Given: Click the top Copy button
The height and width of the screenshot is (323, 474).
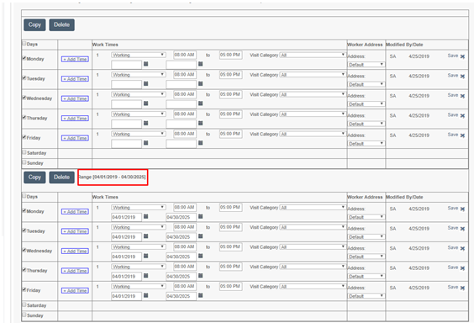Looking at the screenshot, I should tap(34, 24).
